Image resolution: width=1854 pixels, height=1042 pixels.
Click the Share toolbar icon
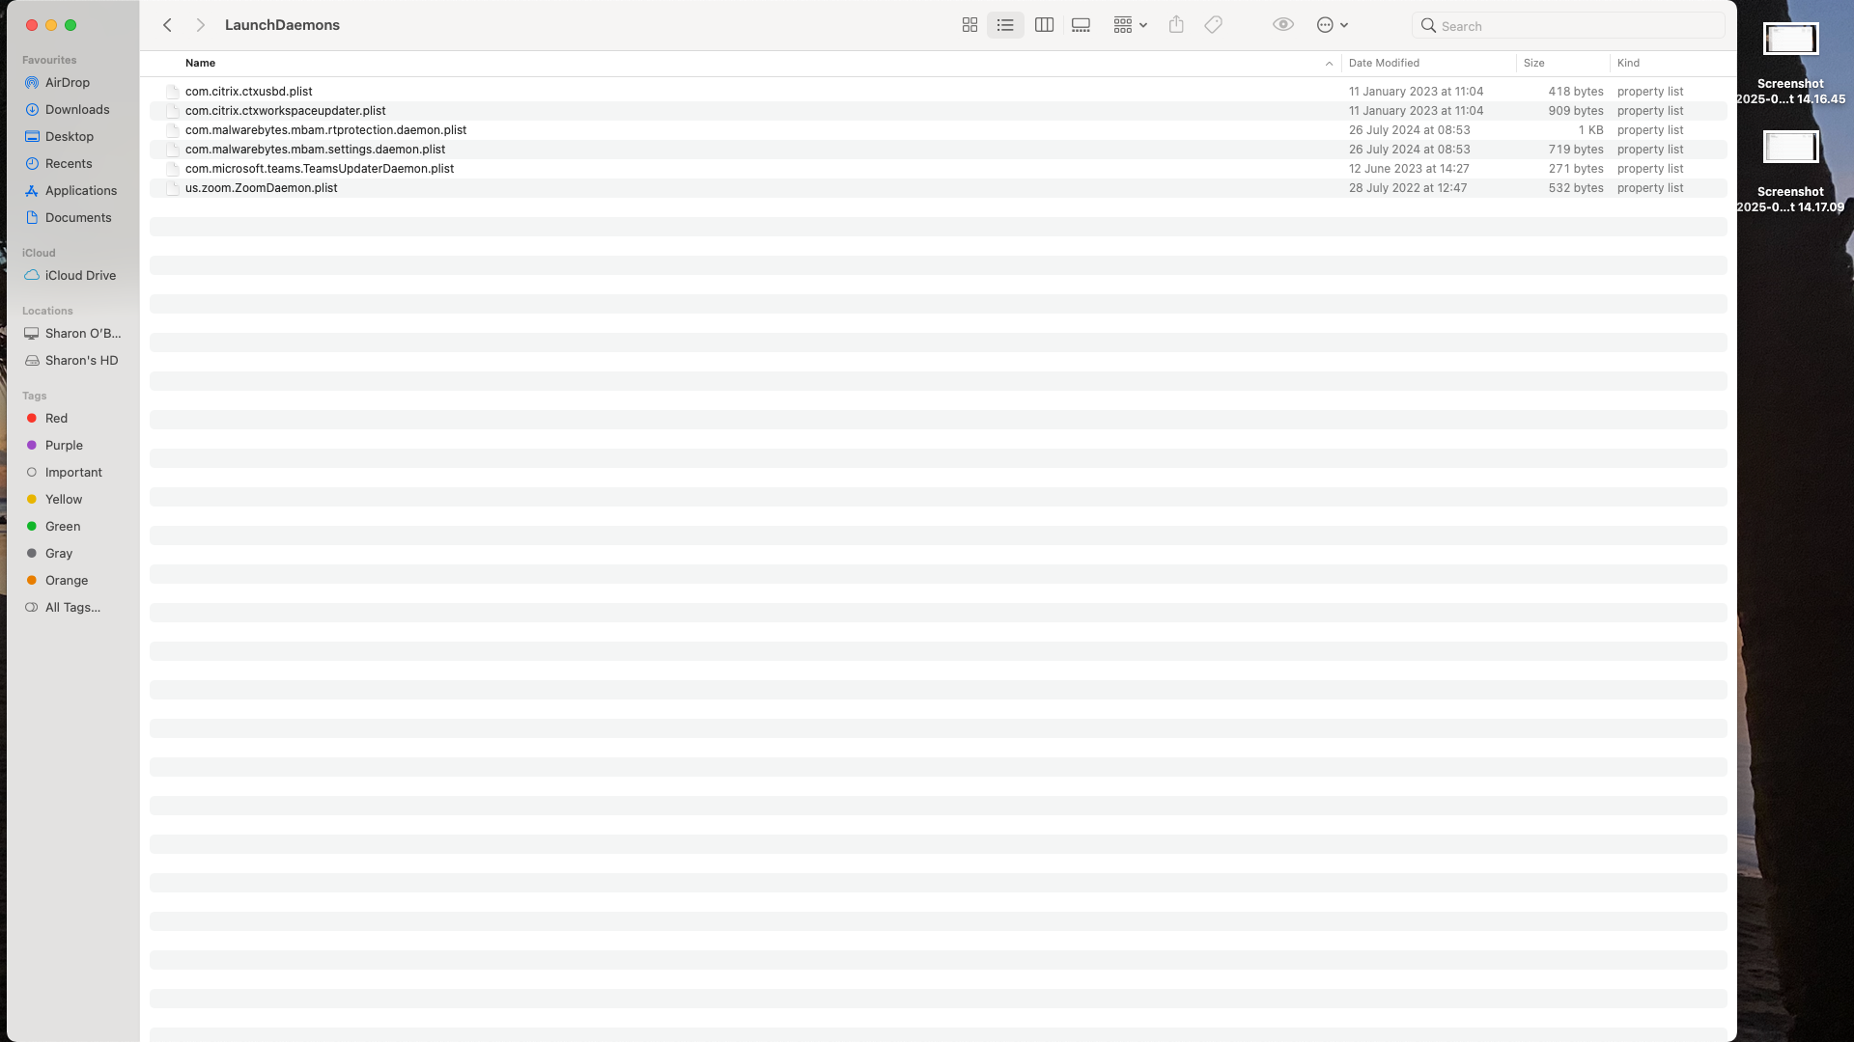coord(1175,25)
